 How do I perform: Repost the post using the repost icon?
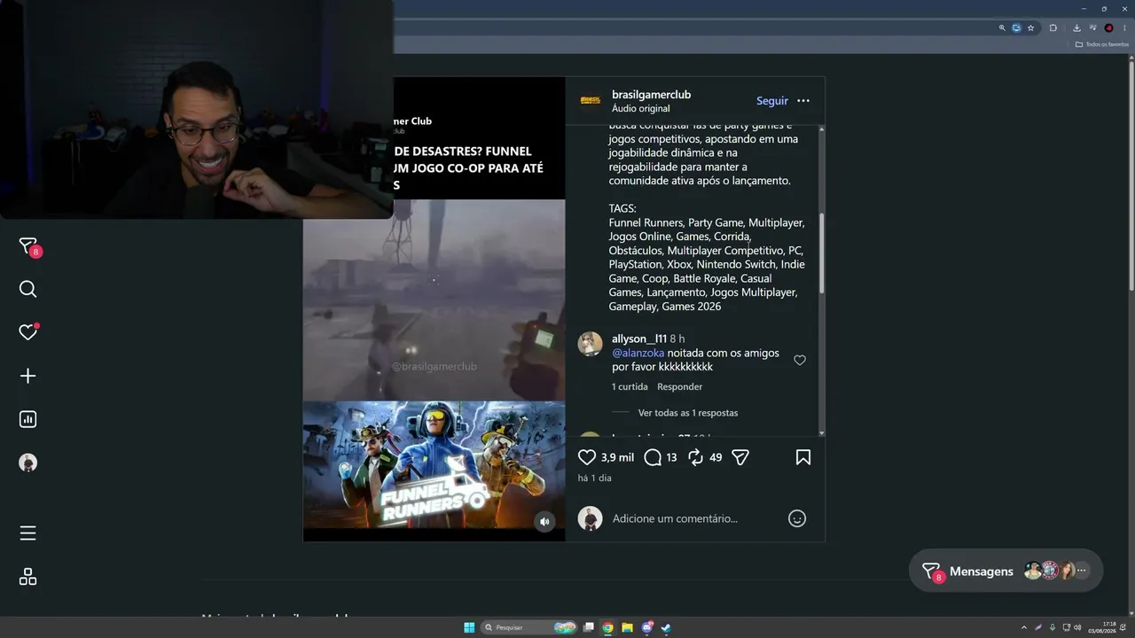pyautogui.click(x=696, y=457)
